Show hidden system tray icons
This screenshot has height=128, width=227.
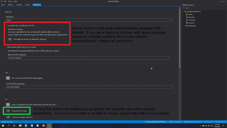200,126
